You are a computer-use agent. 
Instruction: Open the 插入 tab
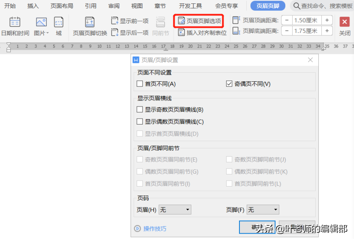pyautogui.click(x=33, y=6)
